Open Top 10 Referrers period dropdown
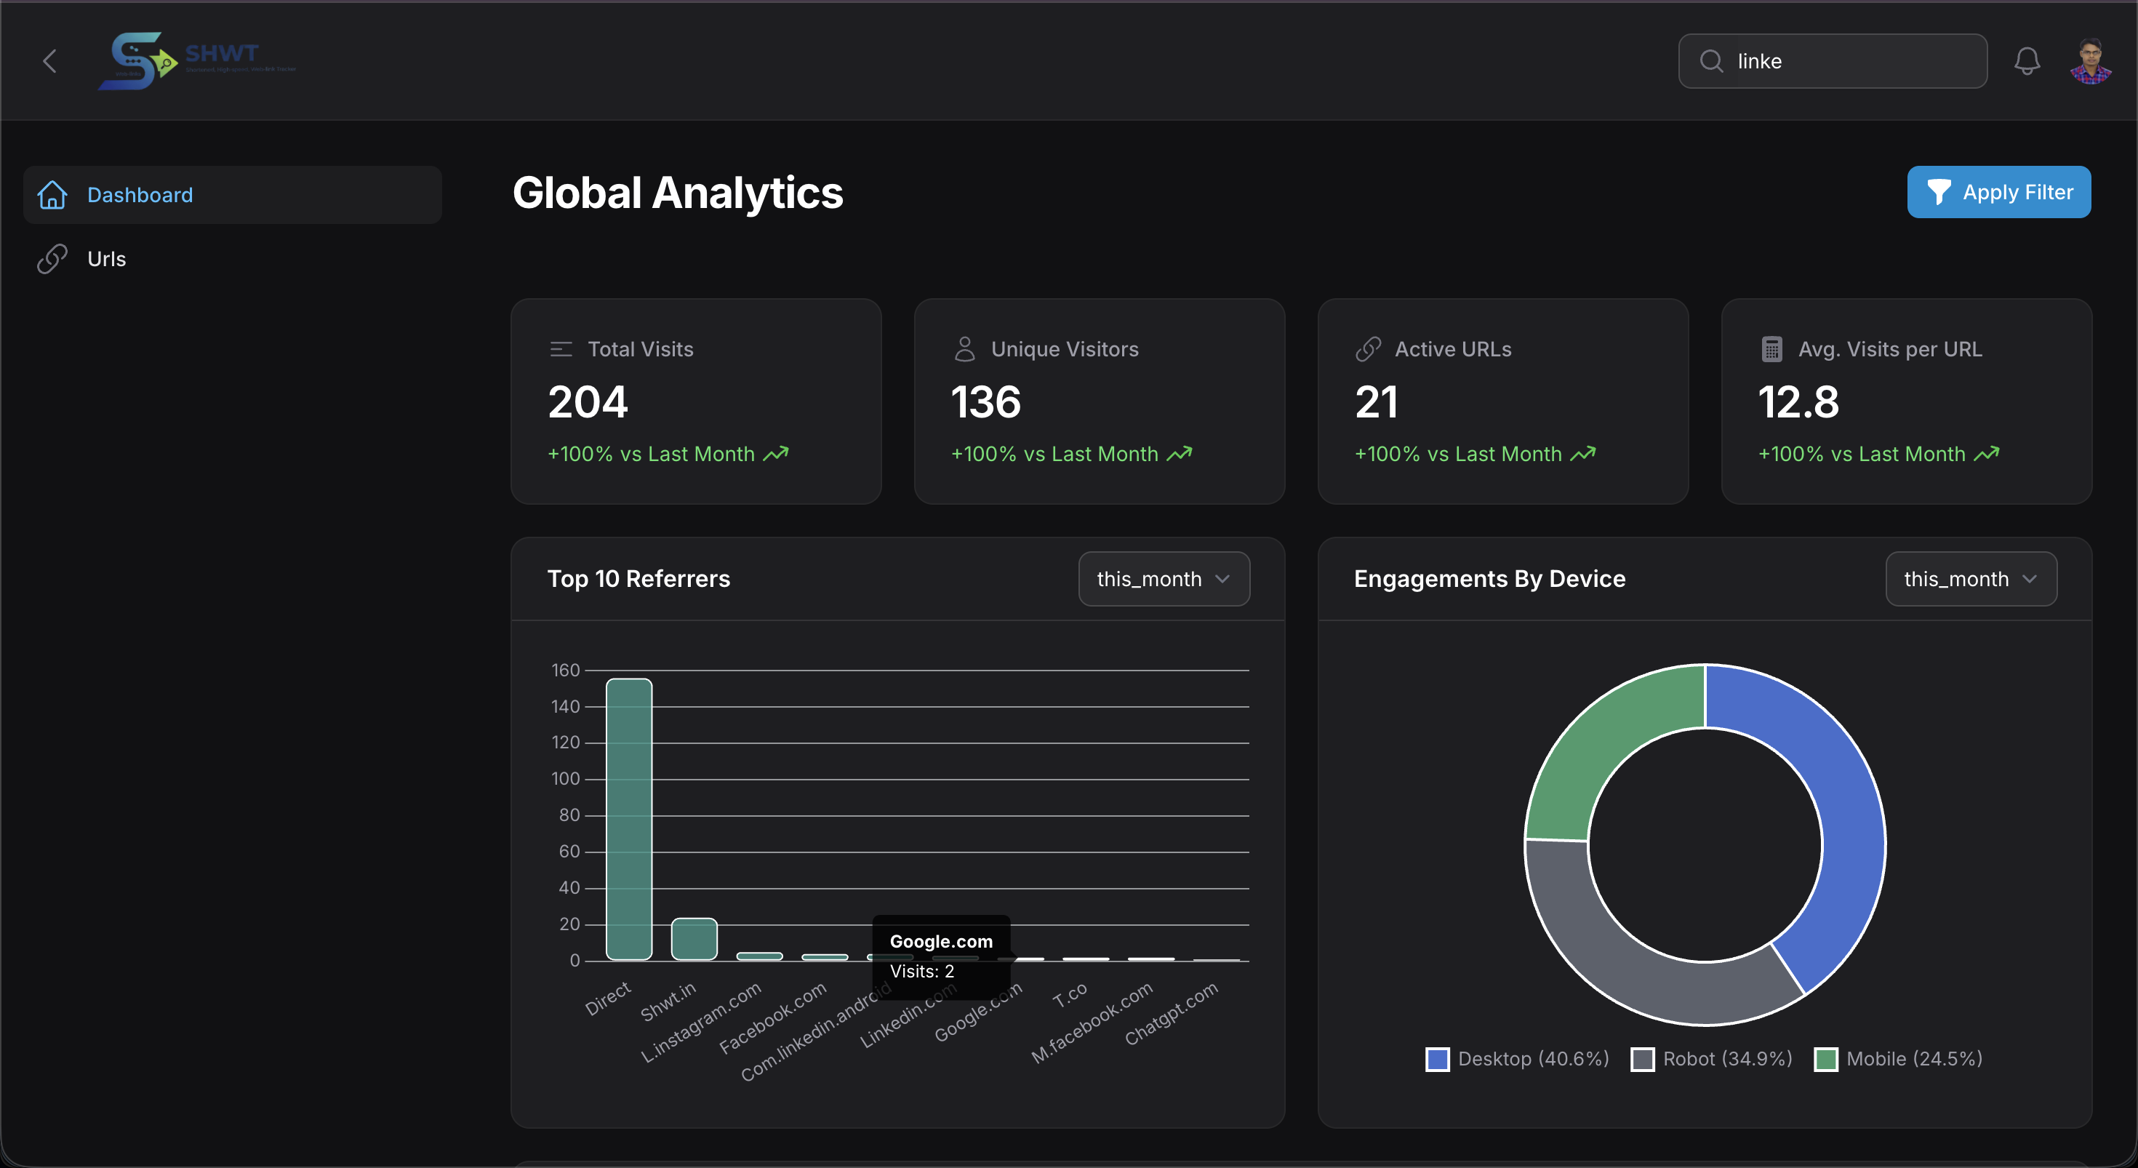The image size is (2138, 1168). click(1164, 579)
